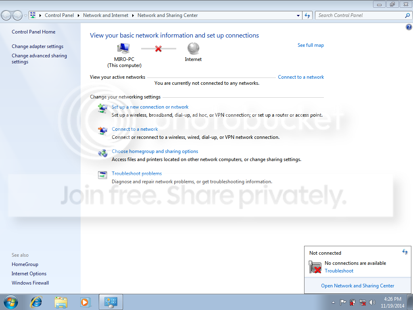Image resolution: width=413 pixels, height=310 pixels.
Task: Open Internet Explorer from the taskbar
Action: [36, 302]
